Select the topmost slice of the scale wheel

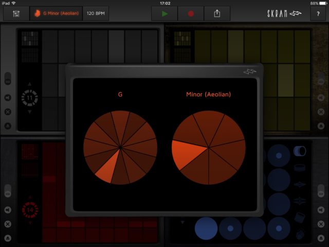point(208,126)
